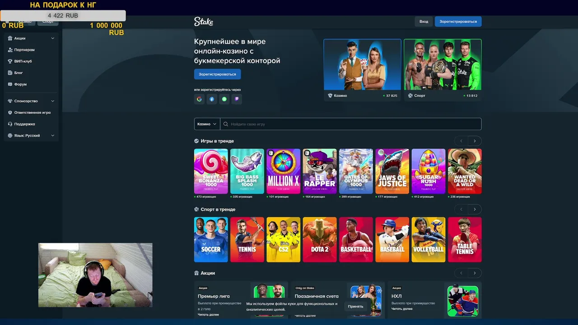This screenshot has width=578, height=325.
Task: Click the Акции section gift icon
Action: (x=196, y=273)
